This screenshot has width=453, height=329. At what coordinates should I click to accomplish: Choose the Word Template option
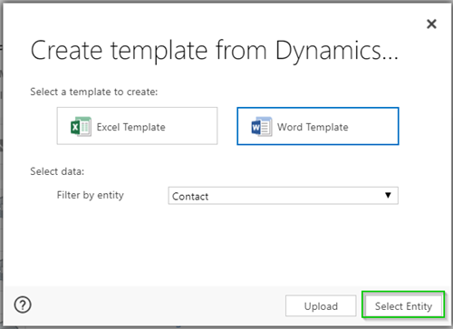(x=318, y=126)
